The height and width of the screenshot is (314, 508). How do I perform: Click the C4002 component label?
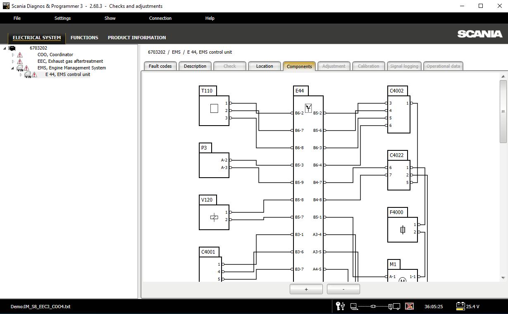tap(397, 91)
